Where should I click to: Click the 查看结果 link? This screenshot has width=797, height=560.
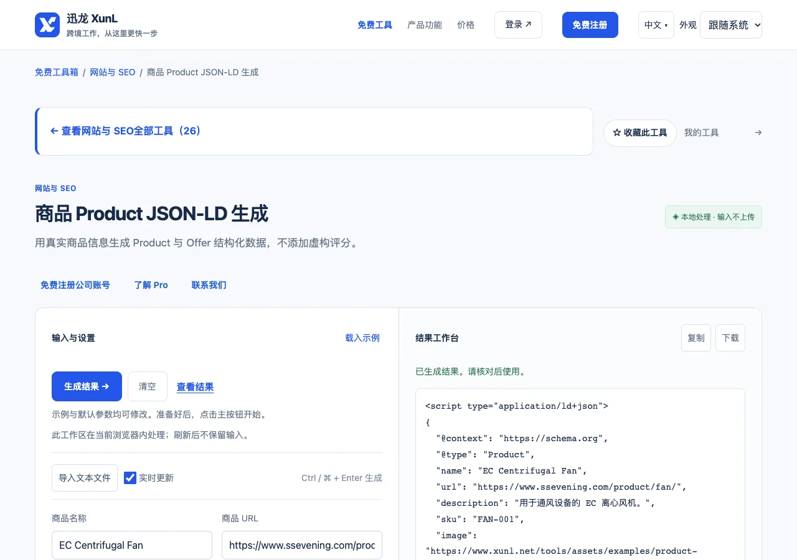click(x=196, y=387)
